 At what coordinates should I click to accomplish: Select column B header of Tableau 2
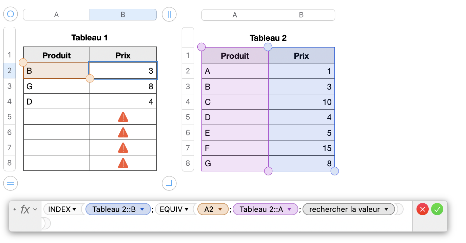tap(301, 15)
